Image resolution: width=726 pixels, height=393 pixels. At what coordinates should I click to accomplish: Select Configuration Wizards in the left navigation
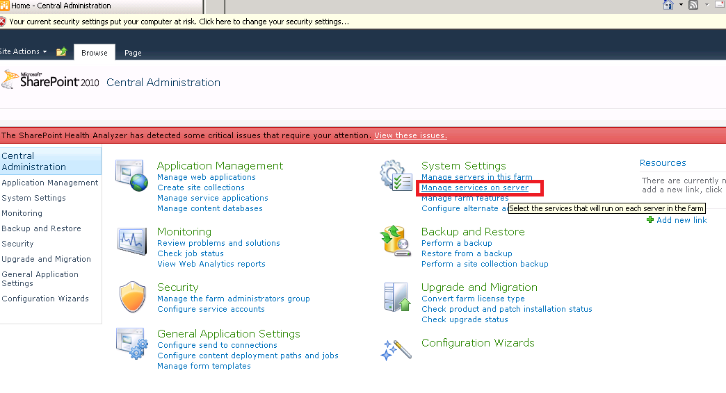(45, 299)
